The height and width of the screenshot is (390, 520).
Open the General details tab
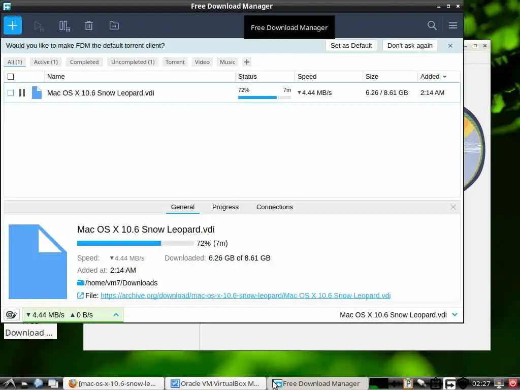click(x=183, y=207)
